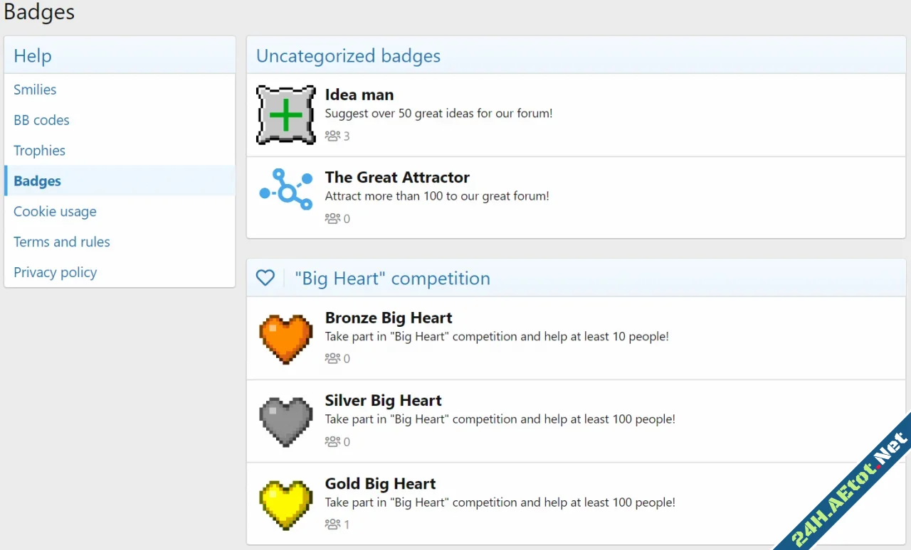Click the Uncategorized badges heading
The width and height of the screenshot is (911, 550).
[348, 55]
